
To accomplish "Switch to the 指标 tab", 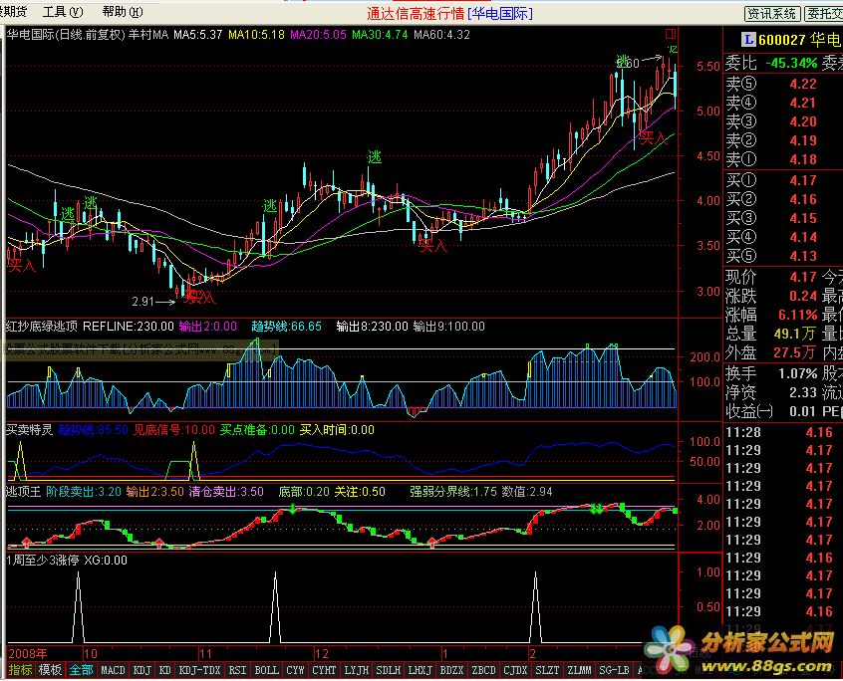I will coord(21,670).
